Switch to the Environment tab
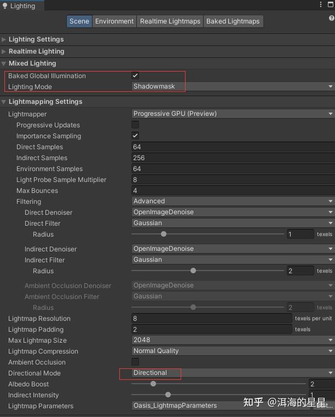The height and width of the screenshot is (417, 335). pos(114,21)
